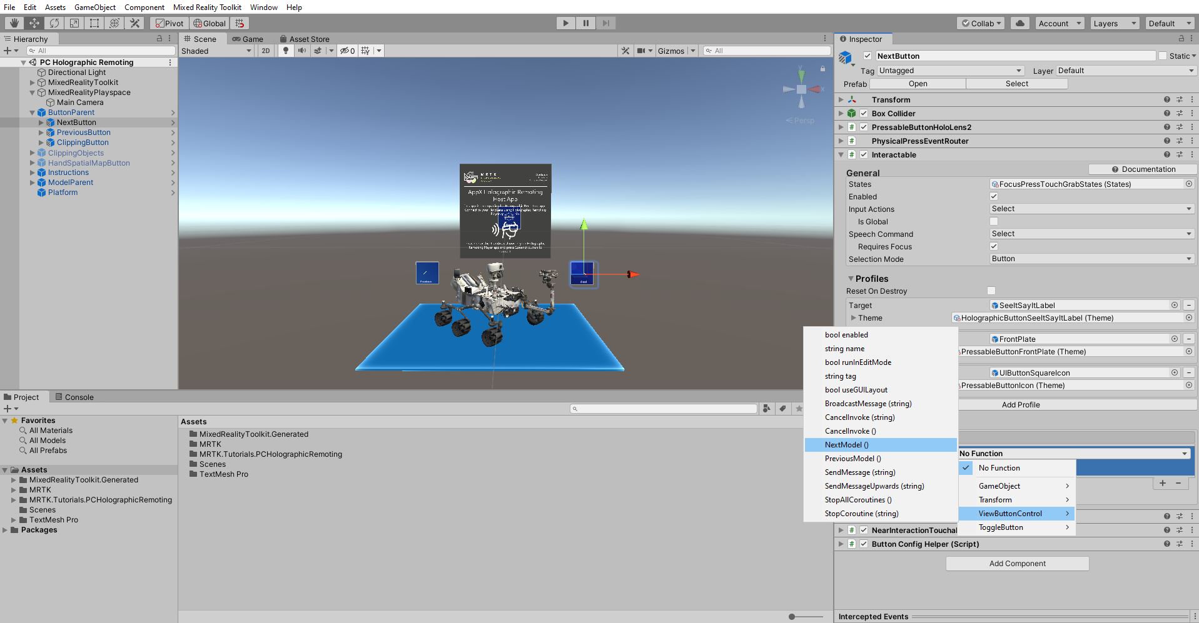Expand MixedRealityToolkit hierarchy item

[33, 82]
